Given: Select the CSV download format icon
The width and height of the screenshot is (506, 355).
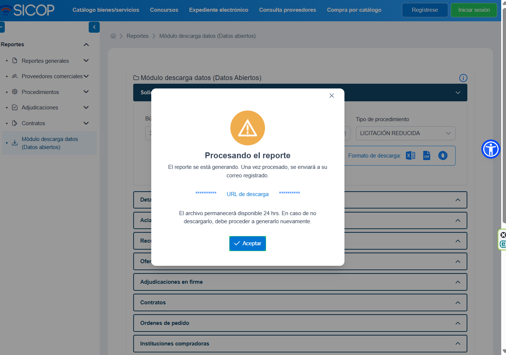Looking at the screenshot, I should [426, 155].
